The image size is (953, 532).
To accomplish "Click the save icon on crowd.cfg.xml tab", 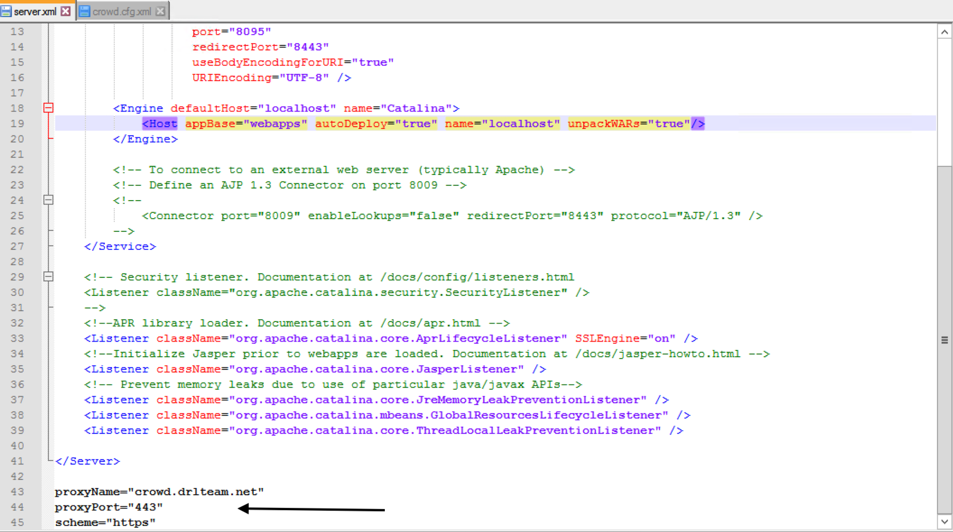I will tap(84, 11).
